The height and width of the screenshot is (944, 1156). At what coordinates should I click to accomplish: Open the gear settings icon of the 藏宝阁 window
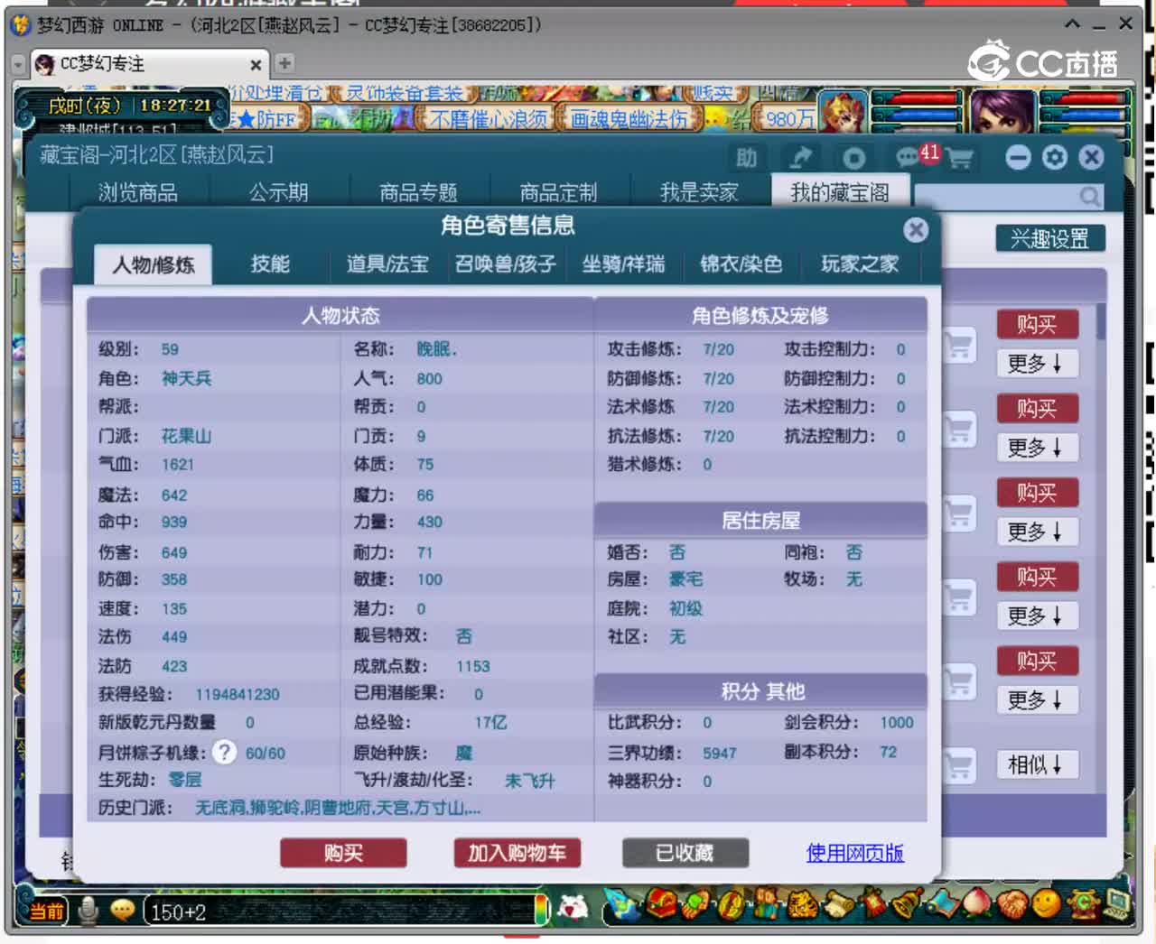click(x=1054, y=158)
